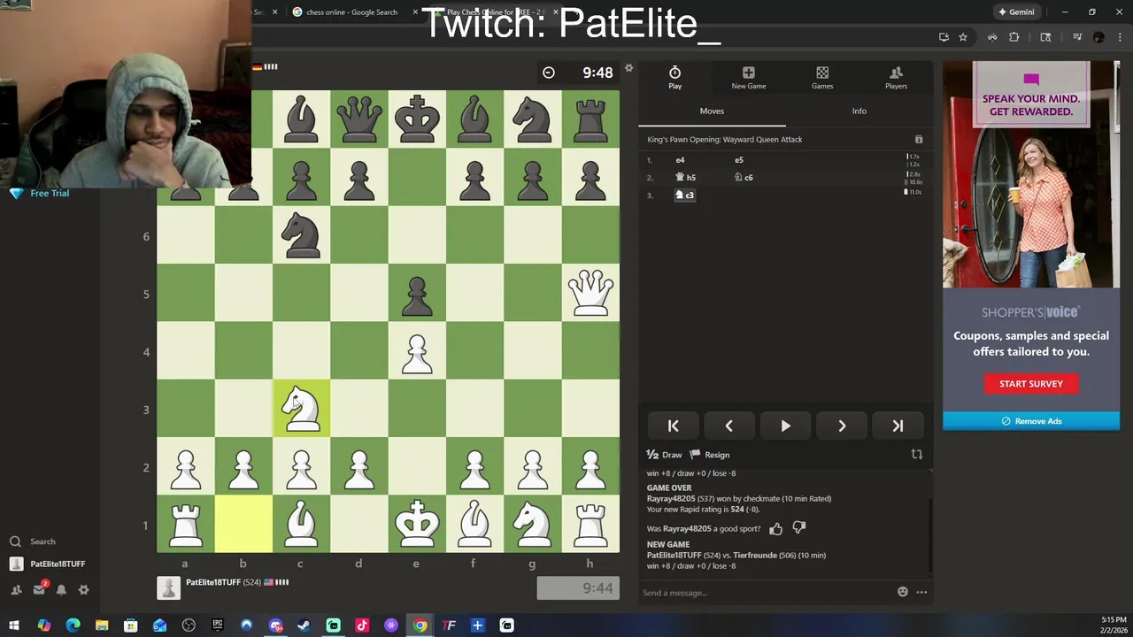Click the opening explorer icon beside Wayward Queen Attack

[919, 140]
